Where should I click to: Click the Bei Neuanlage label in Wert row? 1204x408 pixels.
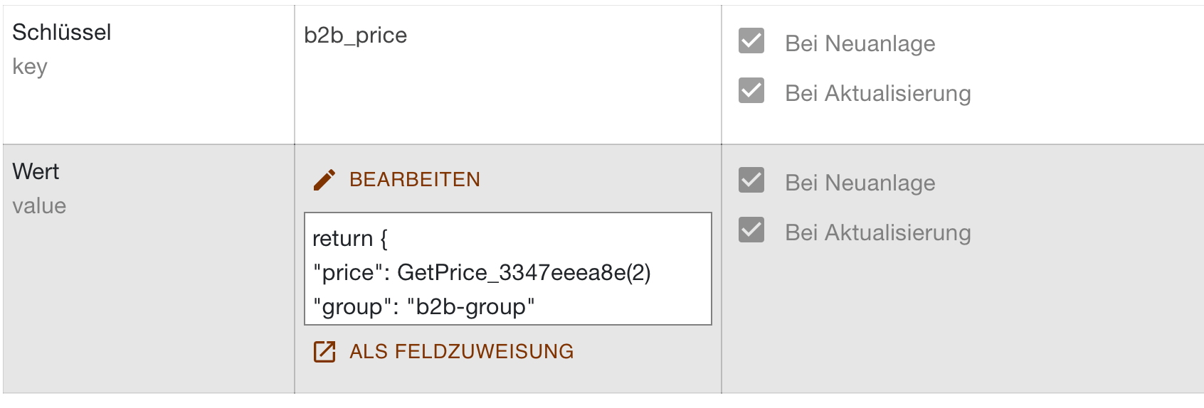(860, 183)
